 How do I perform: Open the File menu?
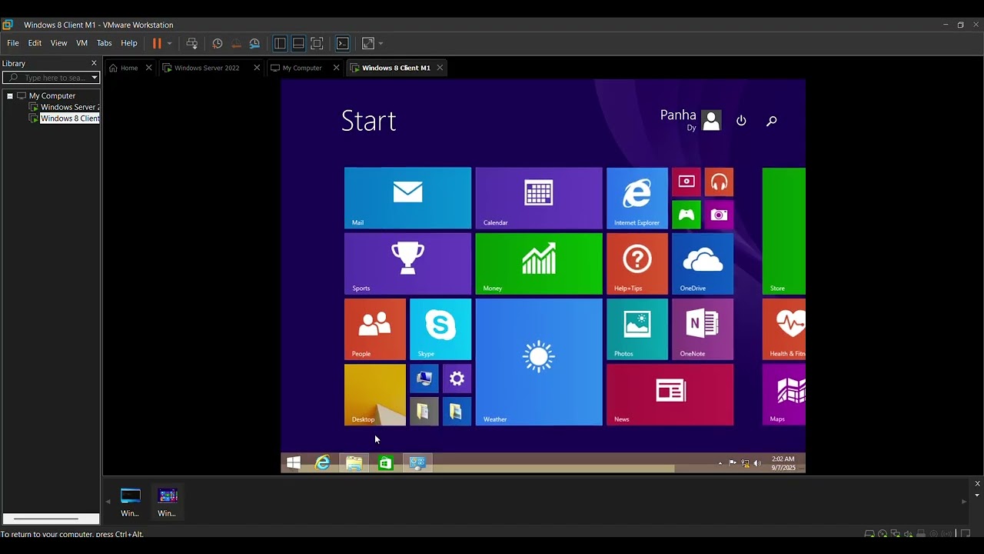13,43
